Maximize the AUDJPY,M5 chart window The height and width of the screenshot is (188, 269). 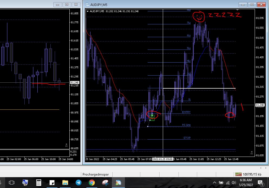coord(252,4)
